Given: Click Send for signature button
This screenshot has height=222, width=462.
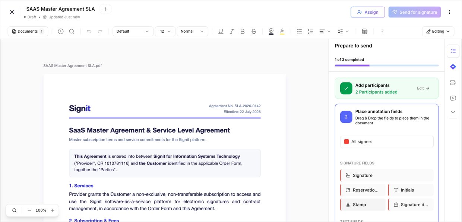Looking at the screenshot, I should coord(414,12).
